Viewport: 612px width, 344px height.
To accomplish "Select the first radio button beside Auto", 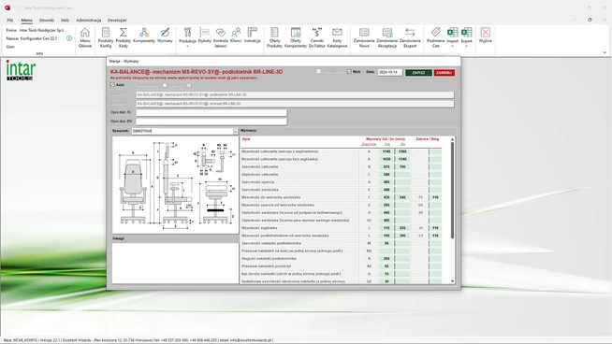I will coord(165,85).
